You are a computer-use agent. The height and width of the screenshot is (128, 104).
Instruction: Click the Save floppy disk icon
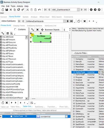pyautogui.click(x=7, y=10)
